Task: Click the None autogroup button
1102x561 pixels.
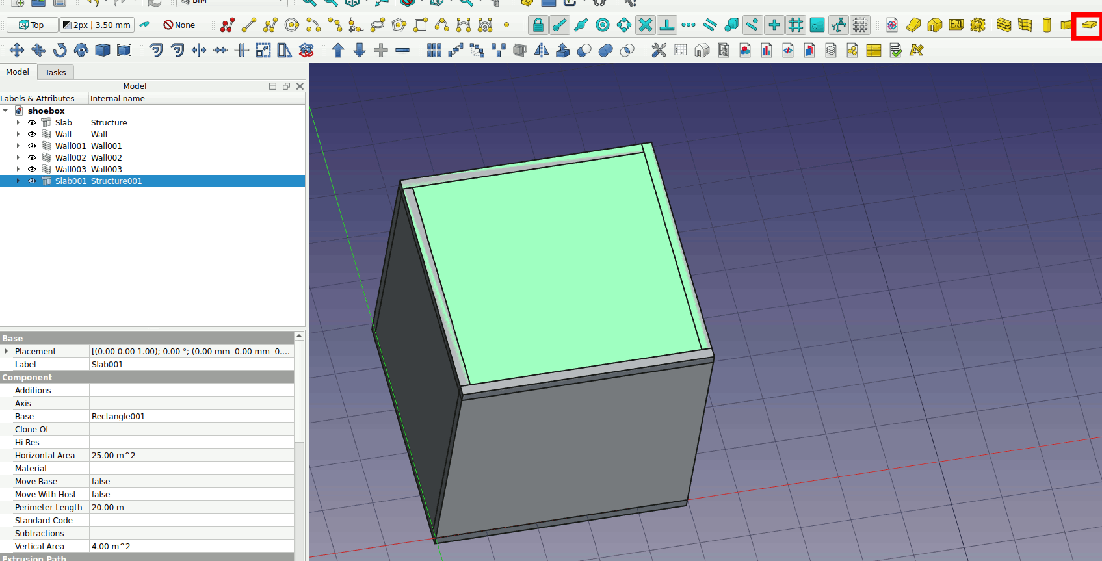Action: [179, 25]
